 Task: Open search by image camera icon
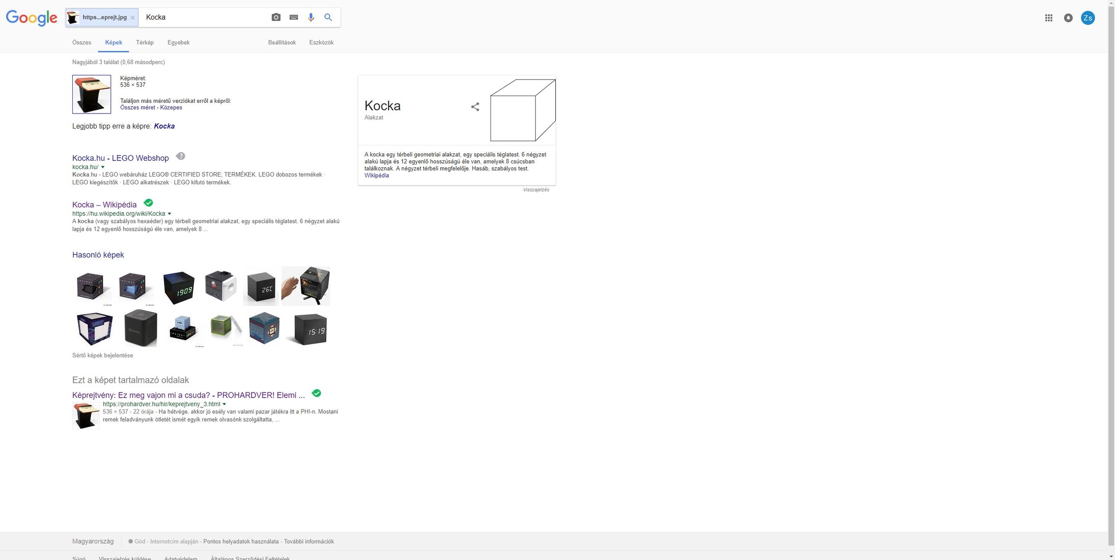(276, 17)
